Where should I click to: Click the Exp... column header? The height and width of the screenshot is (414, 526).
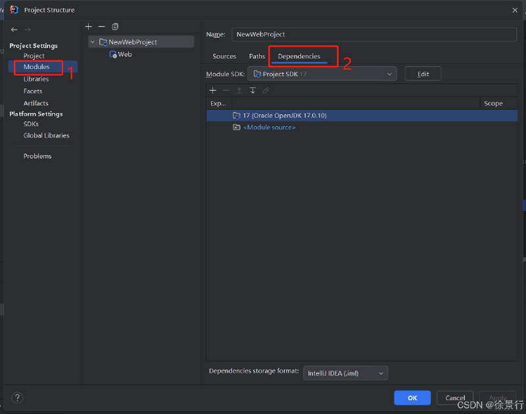[x=218, y=104]
